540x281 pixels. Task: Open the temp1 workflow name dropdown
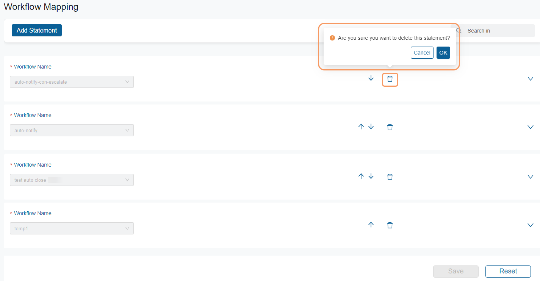pos(72,228)
